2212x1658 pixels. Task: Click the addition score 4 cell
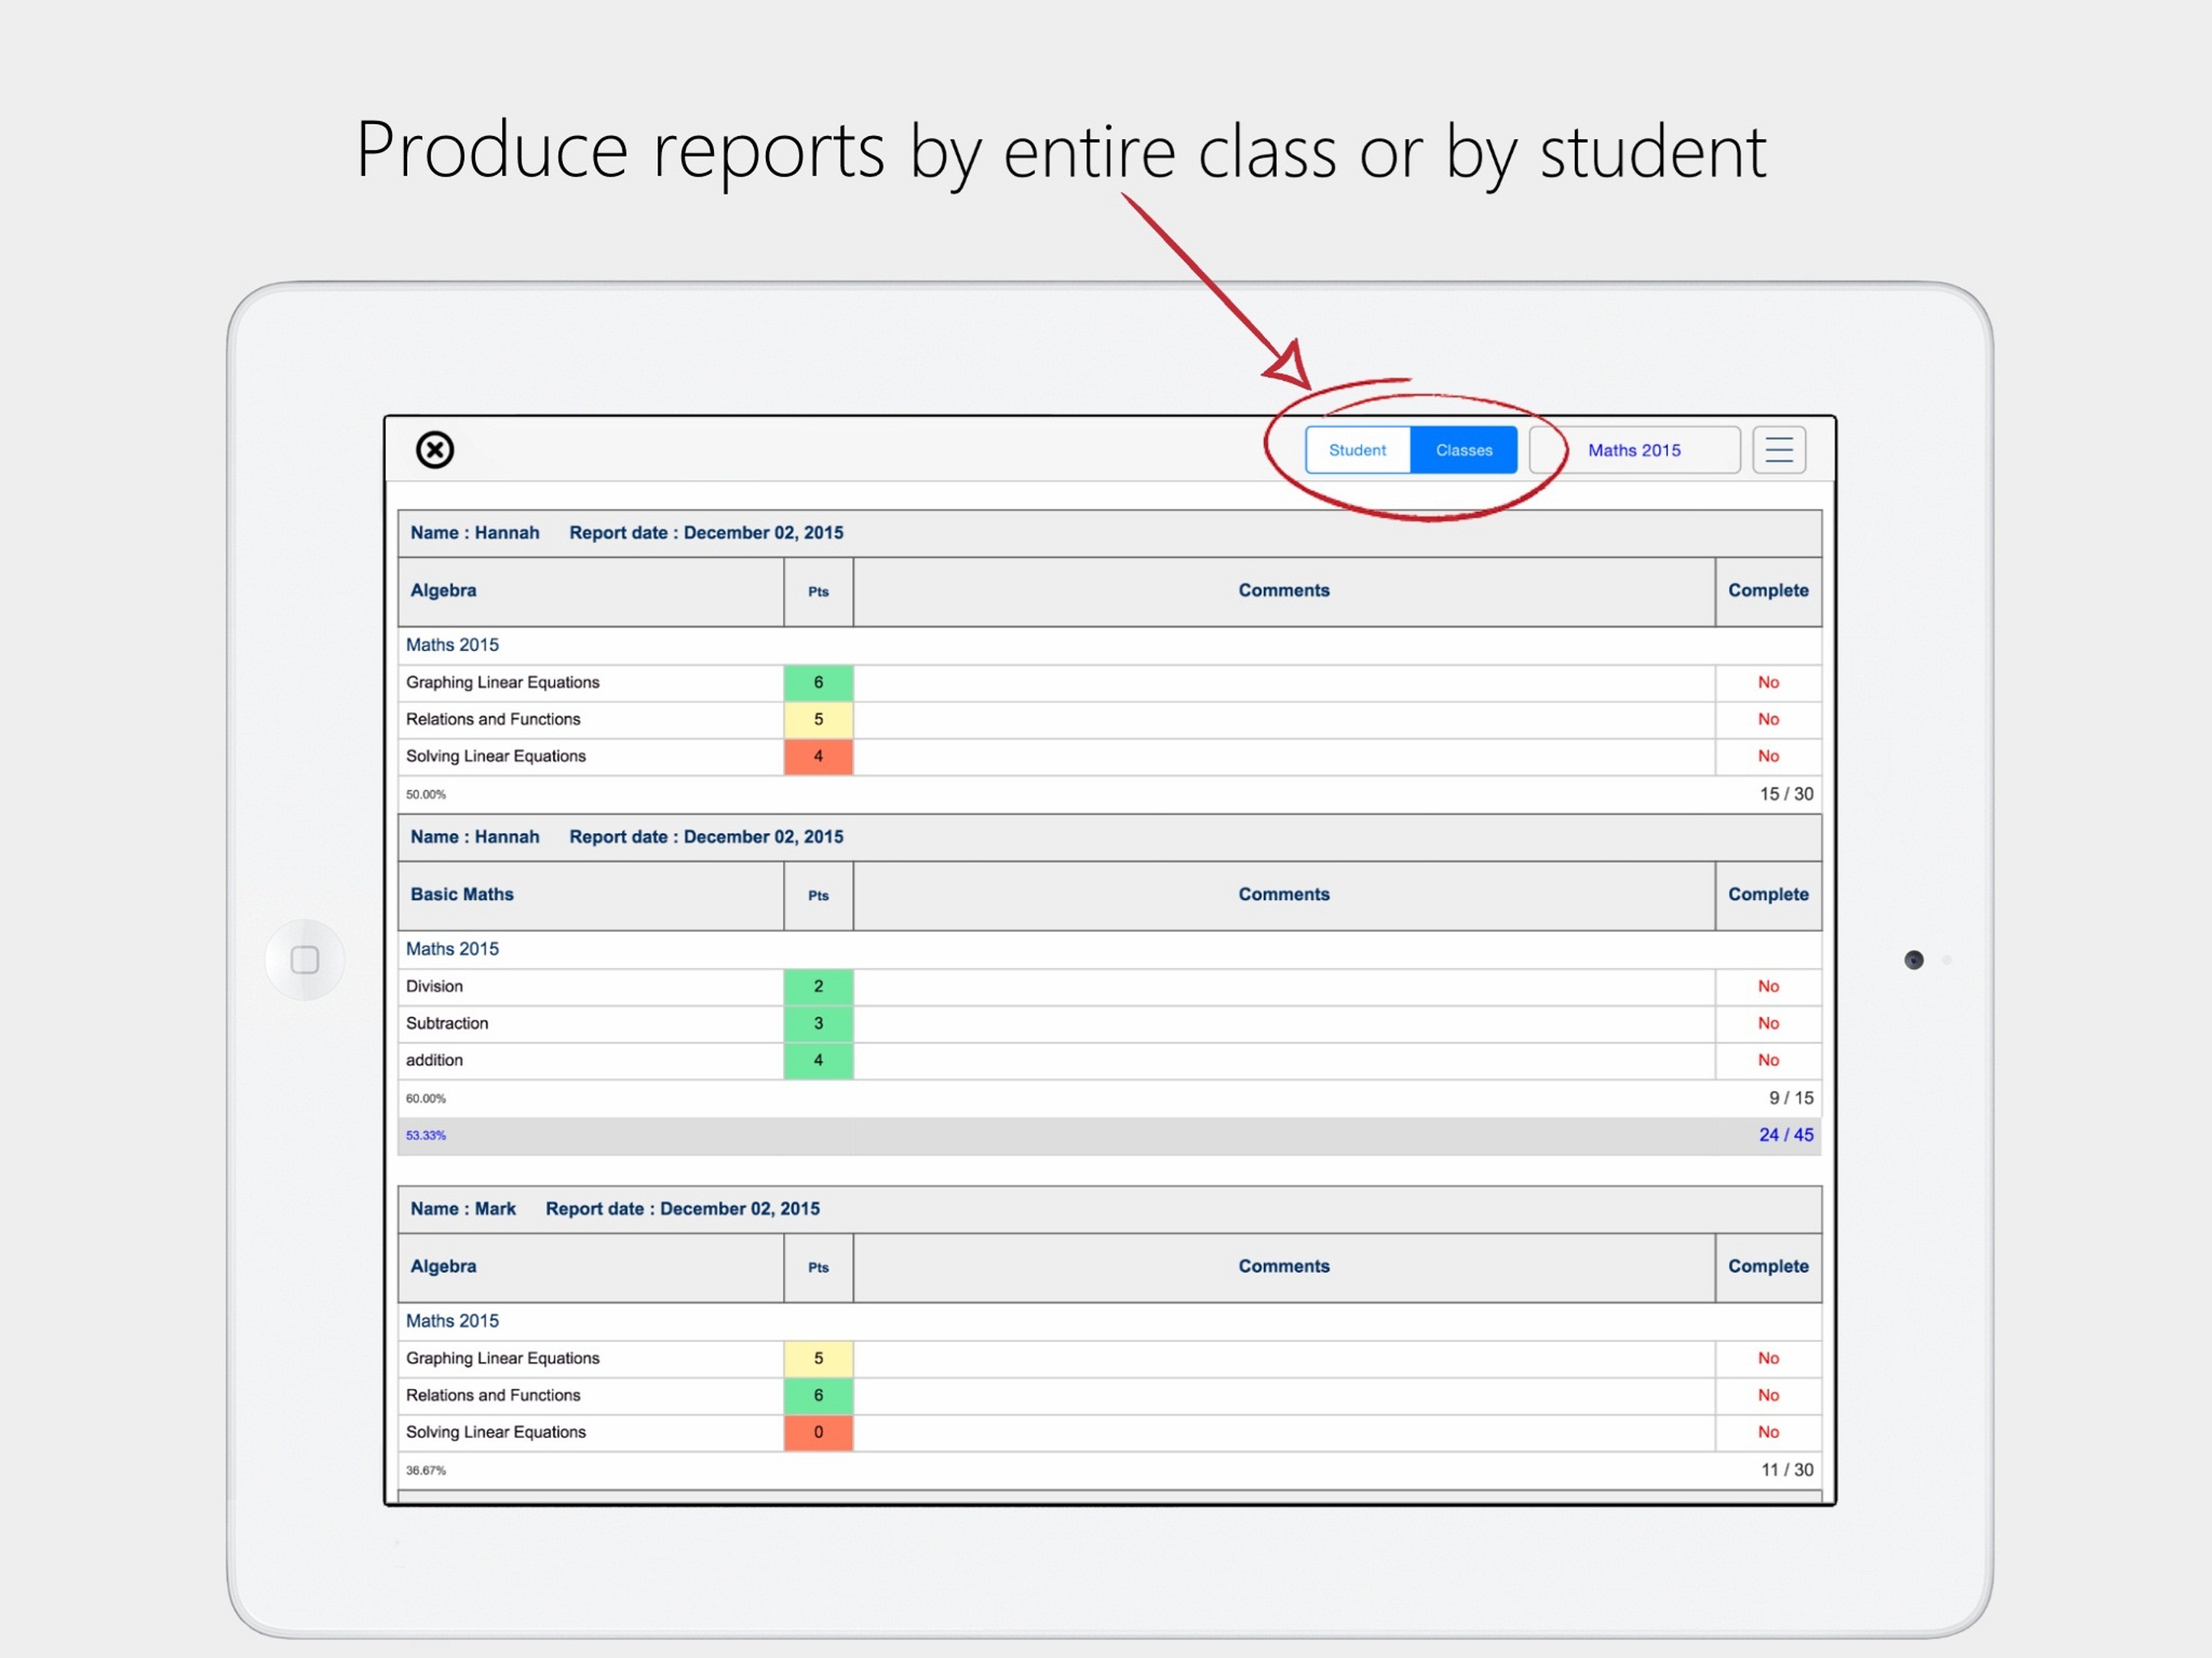818,1060
